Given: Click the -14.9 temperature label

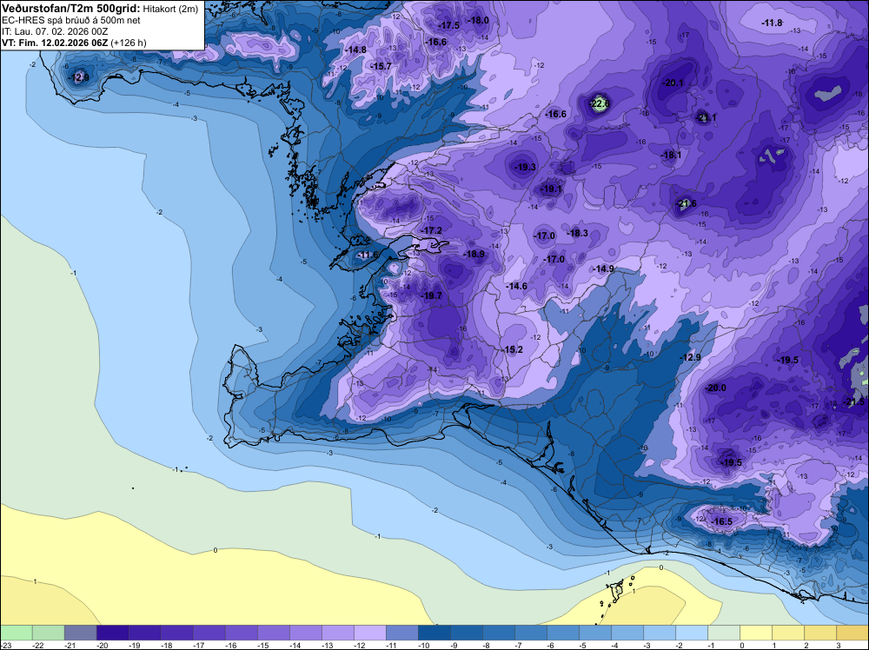Looking at the screenshot, I should [x=604, y=269].
